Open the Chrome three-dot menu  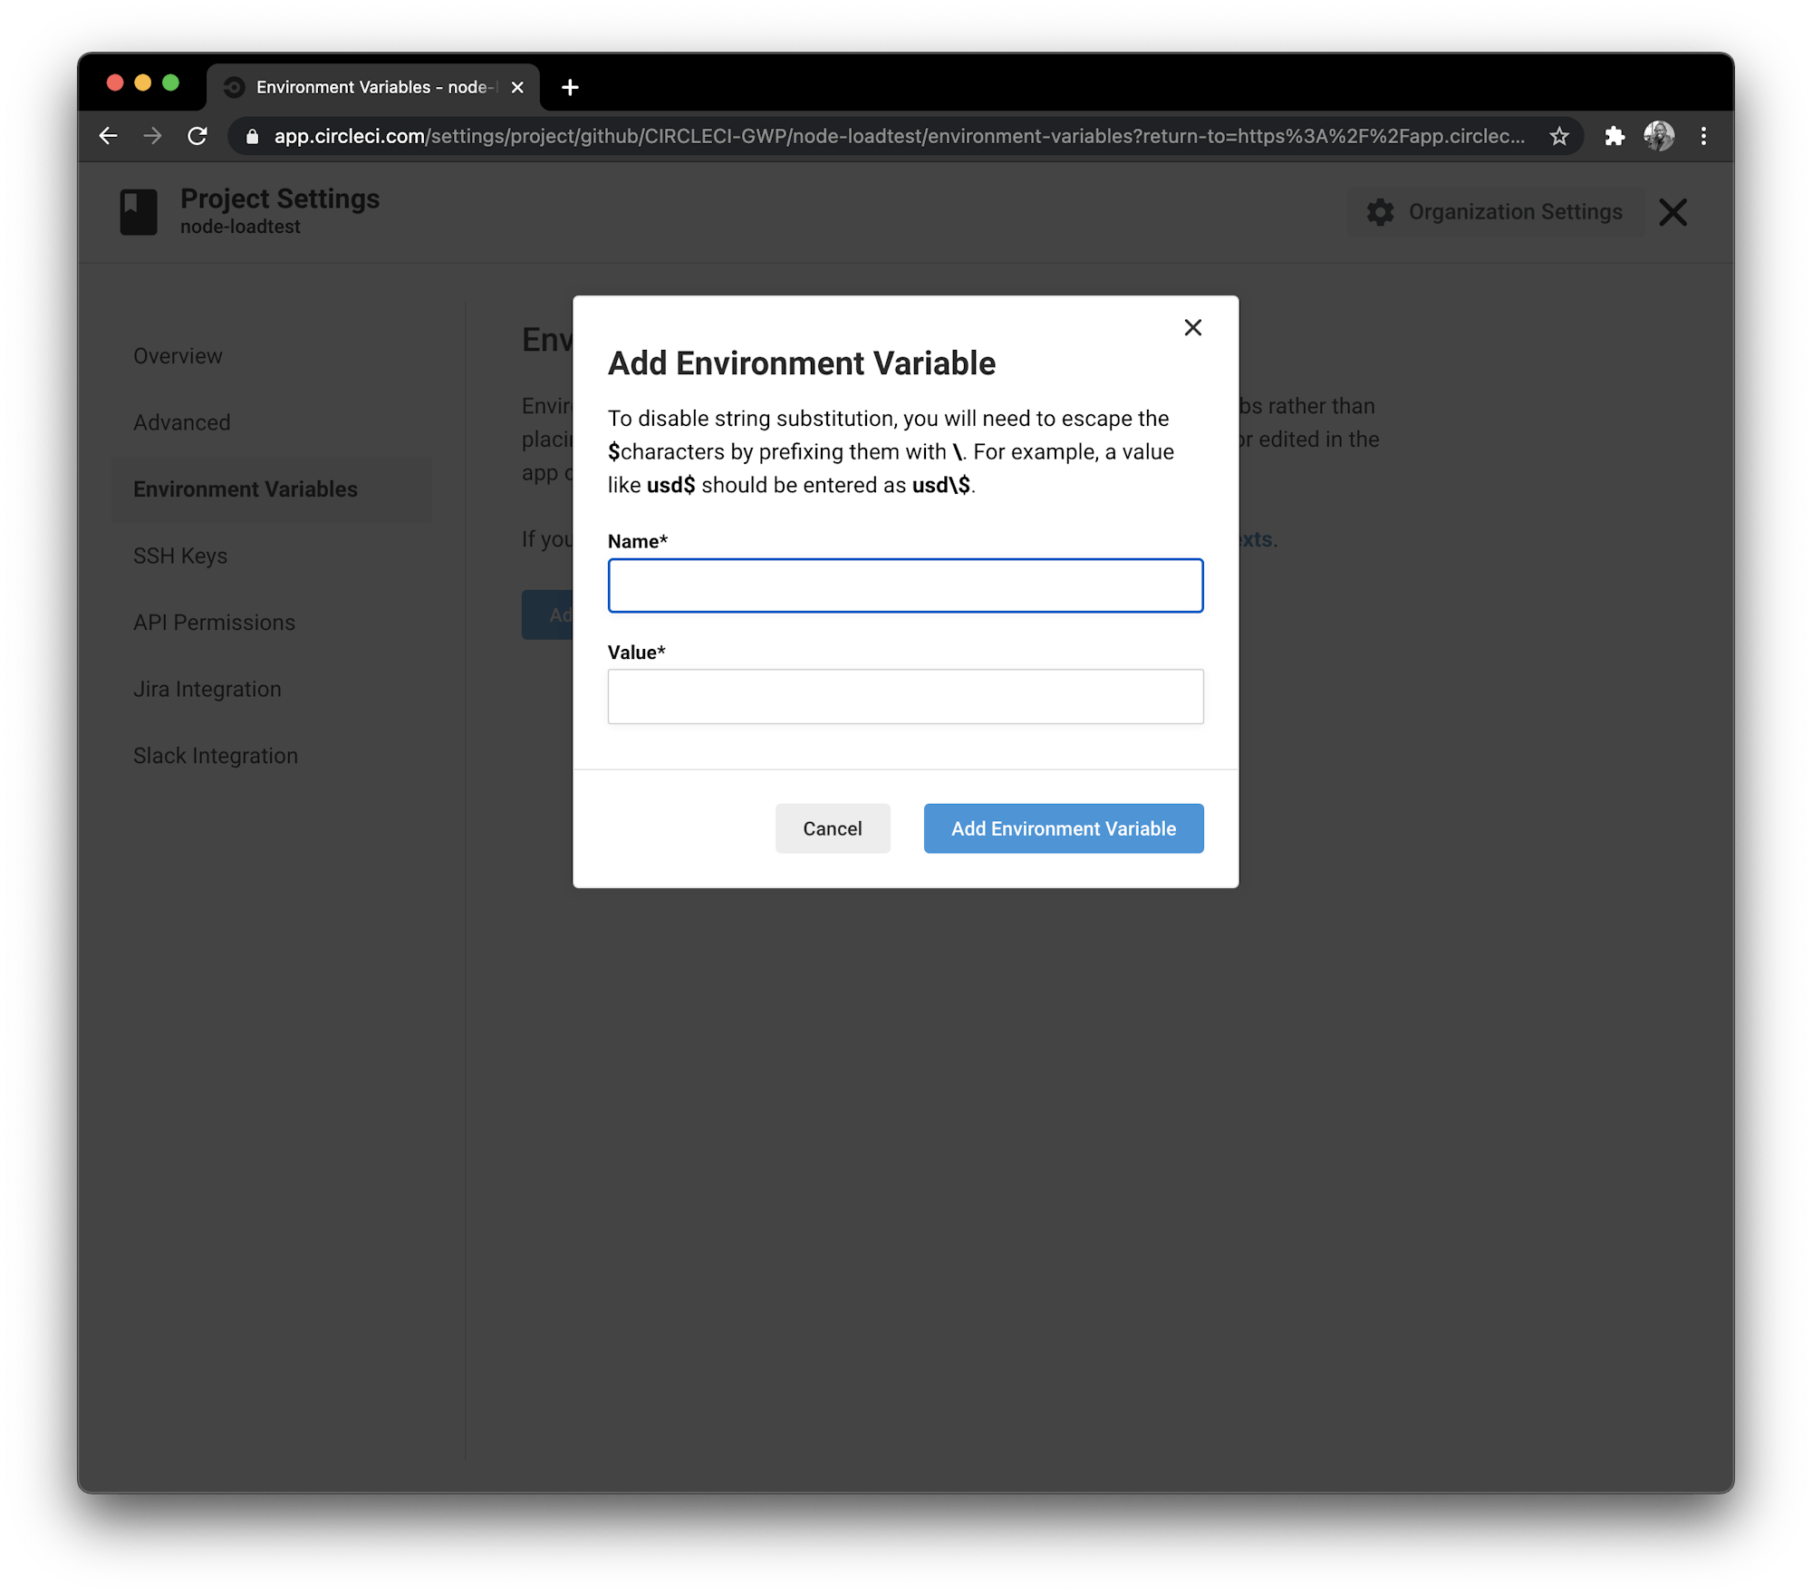click(x=1703, y=136)
